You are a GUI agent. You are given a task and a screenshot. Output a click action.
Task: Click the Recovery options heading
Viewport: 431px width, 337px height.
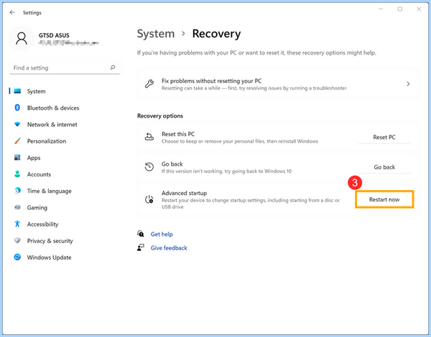pyautogui.click(x=160, y=116)
